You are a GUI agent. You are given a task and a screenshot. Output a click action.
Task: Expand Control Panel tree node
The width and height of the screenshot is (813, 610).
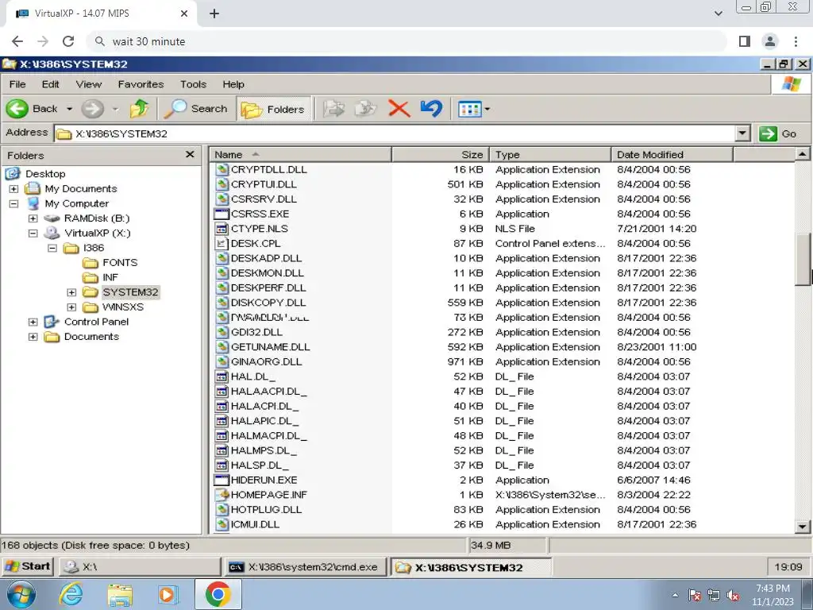point(33,322)
